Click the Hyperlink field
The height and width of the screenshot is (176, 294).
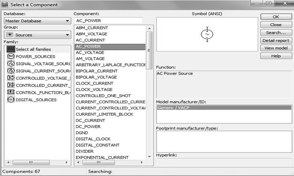tap(224, 162)
